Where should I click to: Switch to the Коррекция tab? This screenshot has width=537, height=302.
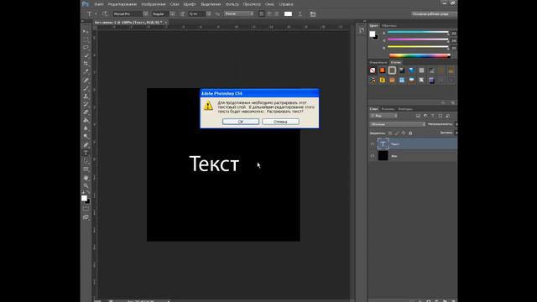click(378, 62)
